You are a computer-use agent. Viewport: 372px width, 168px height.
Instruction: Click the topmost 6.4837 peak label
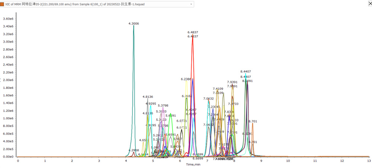(193, 33)
